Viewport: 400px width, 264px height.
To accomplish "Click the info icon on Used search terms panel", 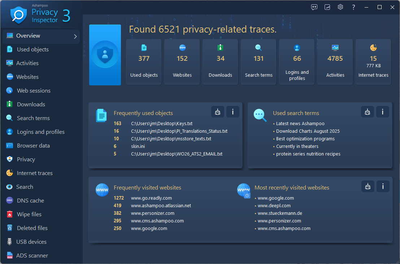I will [x=383, y=112].
